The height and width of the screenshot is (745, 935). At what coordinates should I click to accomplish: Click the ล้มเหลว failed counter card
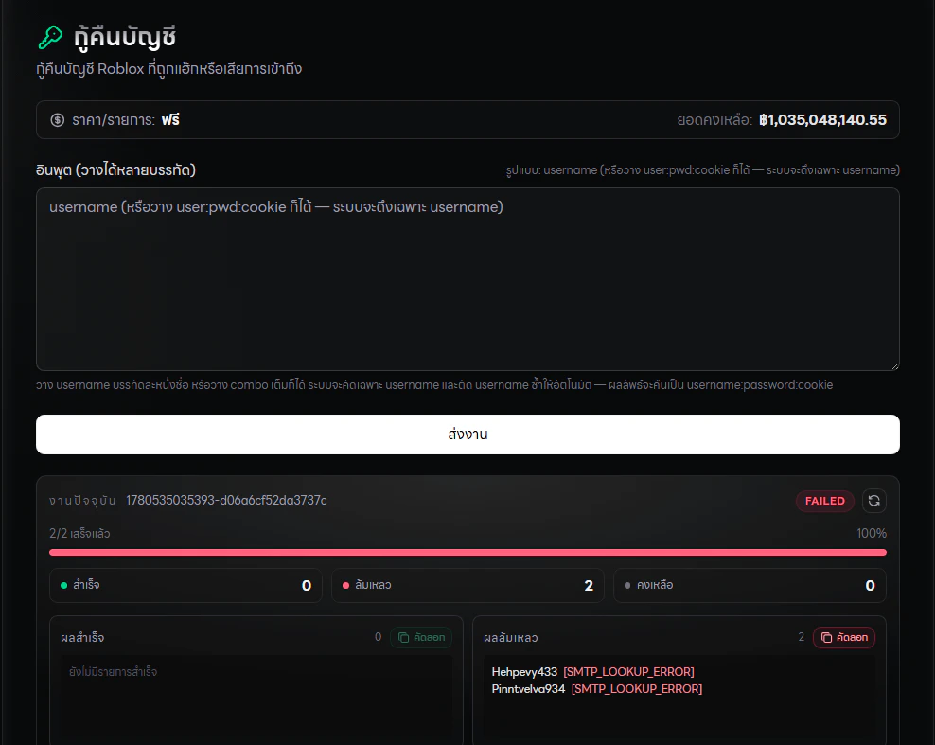(467, 585)
